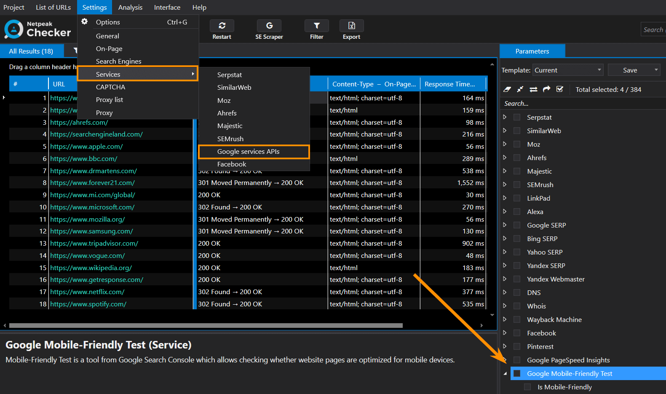Tick the Moz parameter checkbox
This screenshot has width=666, height=394.
click(x=517, y=144)
